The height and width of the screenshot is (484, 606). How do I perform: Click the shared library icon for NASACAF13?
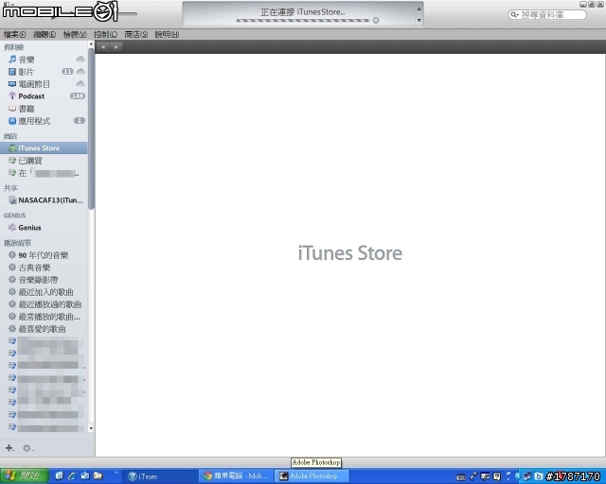coord(12,199)
